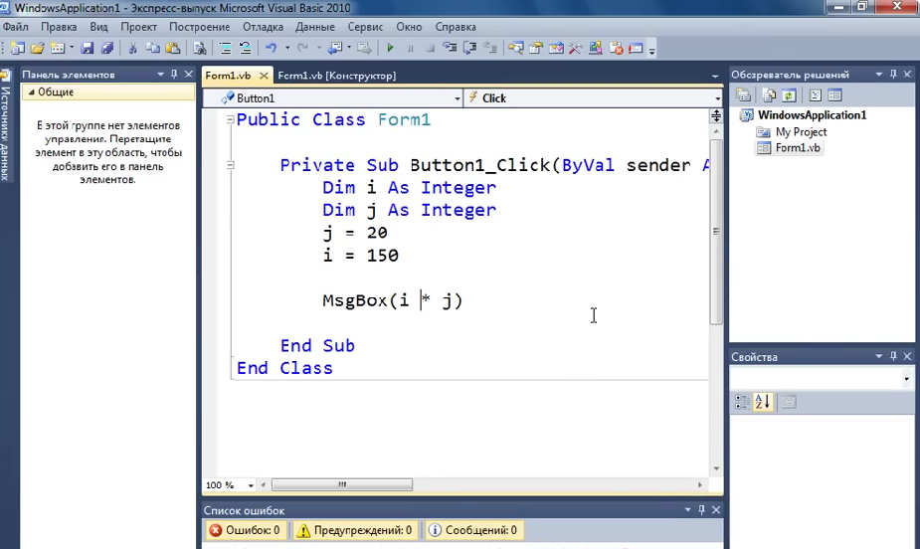The width and height of the screenshot is (920, 549).
Task: Open the Properties Window toolbar icon
Action: (536, 48)
